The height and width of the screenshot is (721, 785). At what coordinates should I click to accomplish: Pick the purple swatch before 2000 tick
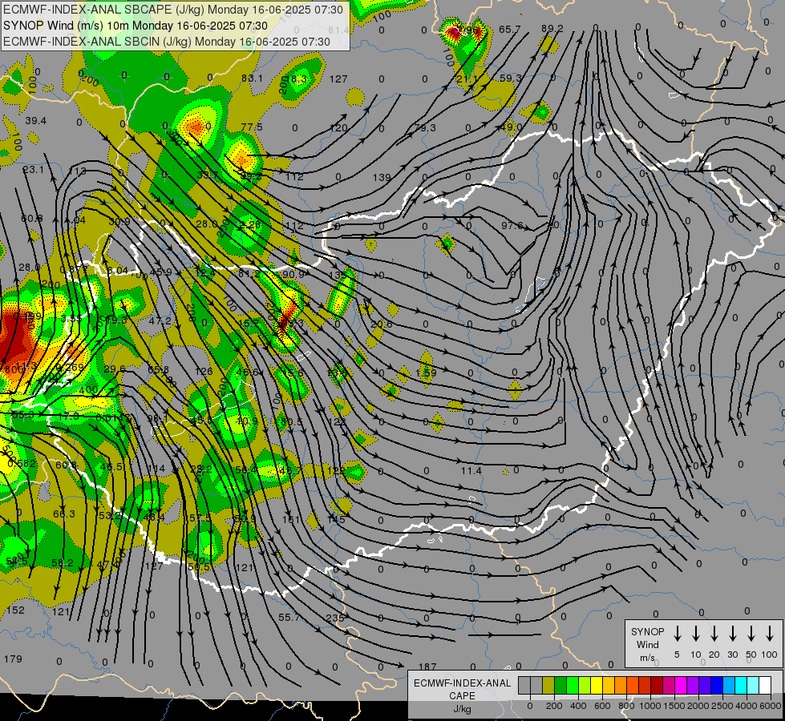[692, 685]
